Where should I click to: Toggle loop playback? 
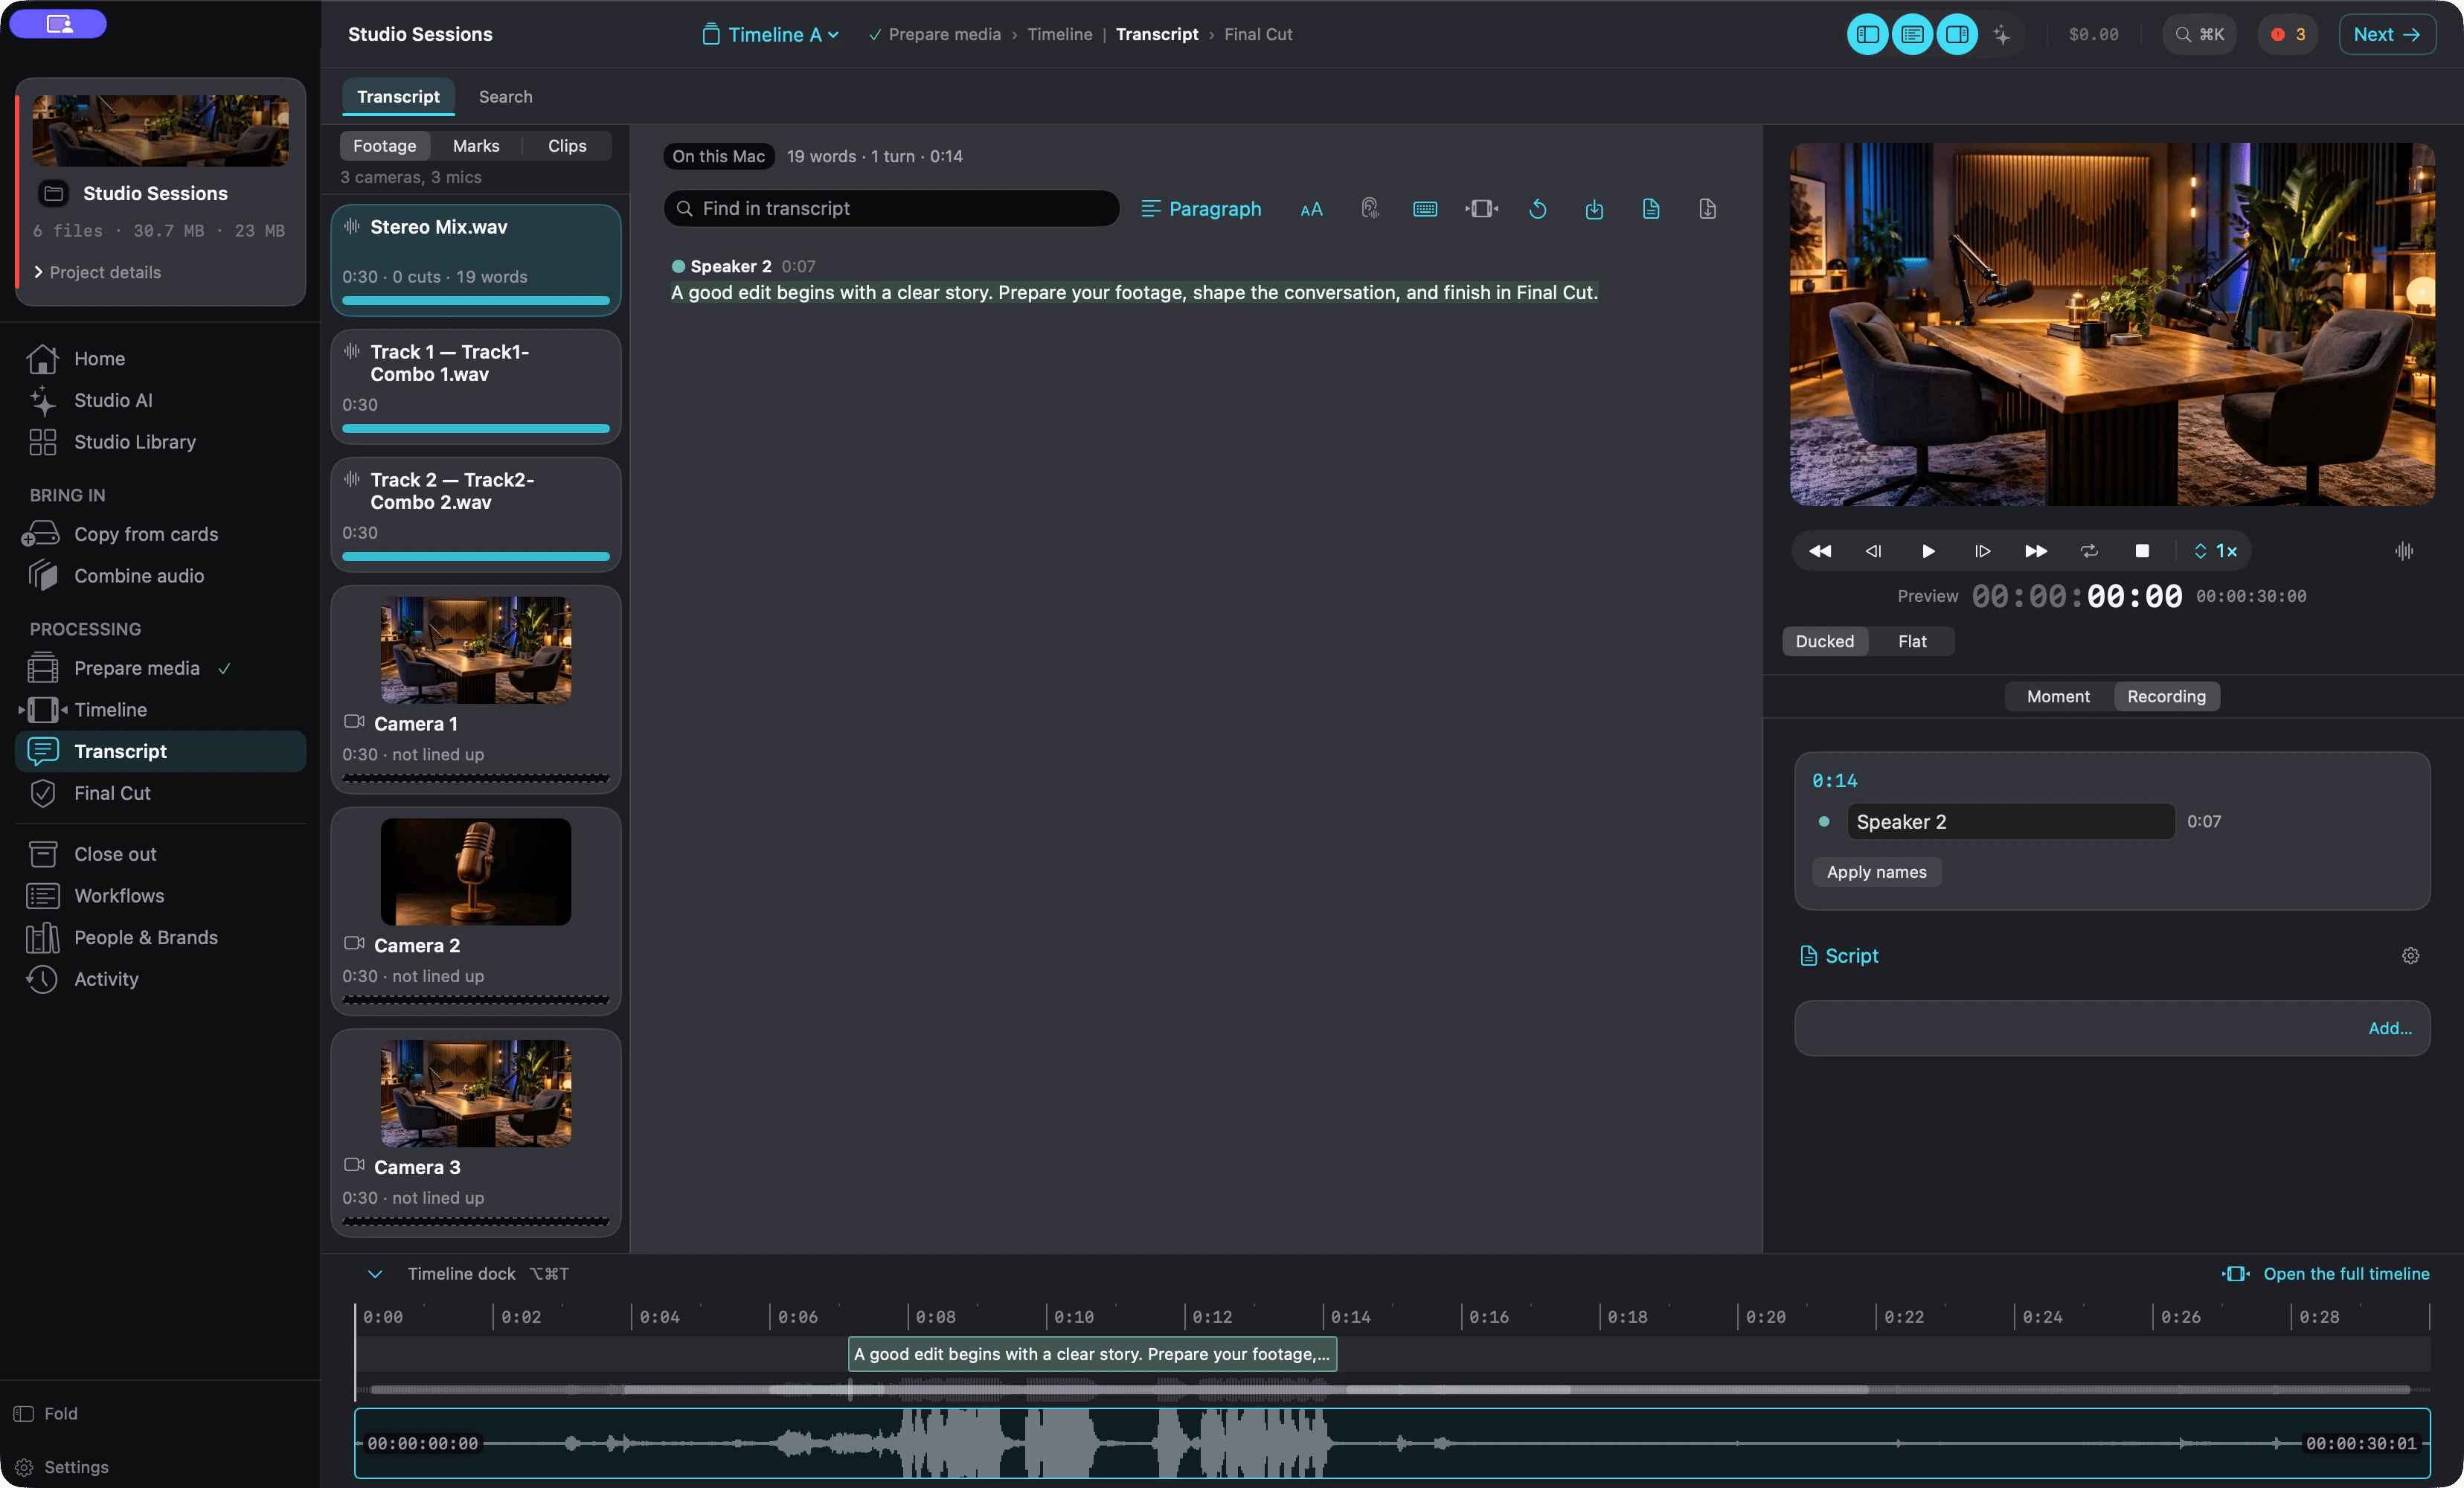(2089, 551)
